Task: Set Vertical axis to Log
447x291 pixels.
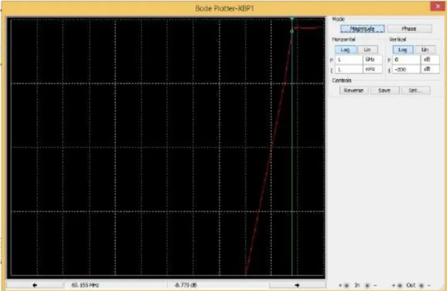Action: (402, 50)
